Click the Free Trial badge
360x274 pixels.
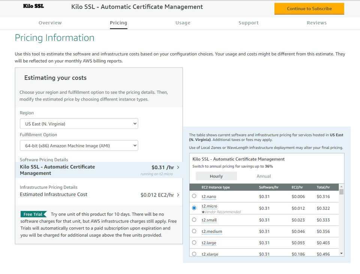pyautogui.click(x=33, y=214)
